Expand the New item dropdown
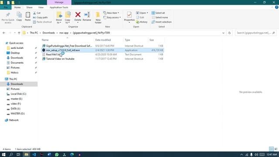This screenshot has width=279, height=157. click(111, 13)
